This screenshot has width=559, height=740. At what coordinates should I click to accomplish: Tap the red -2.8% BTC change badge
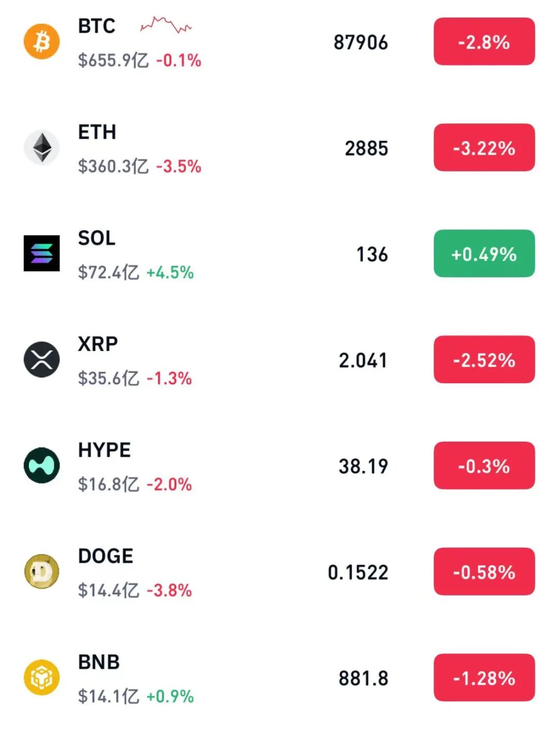[484, 41]
